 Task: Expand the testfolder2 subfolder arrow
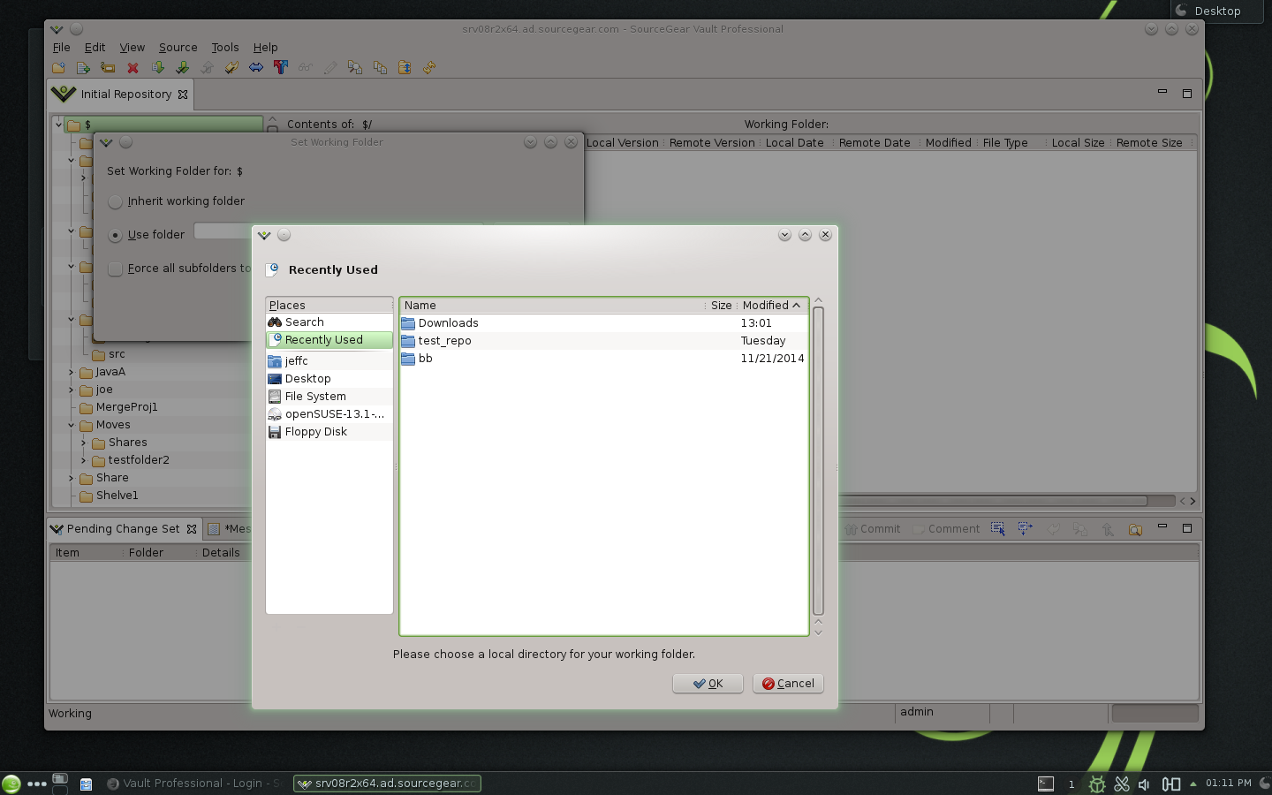(x=84, y=460)
